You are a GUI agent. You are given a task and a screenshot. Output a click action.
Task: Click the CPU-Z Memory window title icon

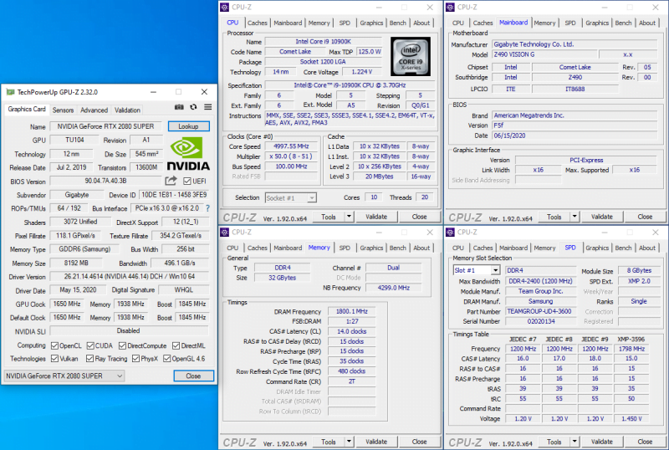[224, 233]
